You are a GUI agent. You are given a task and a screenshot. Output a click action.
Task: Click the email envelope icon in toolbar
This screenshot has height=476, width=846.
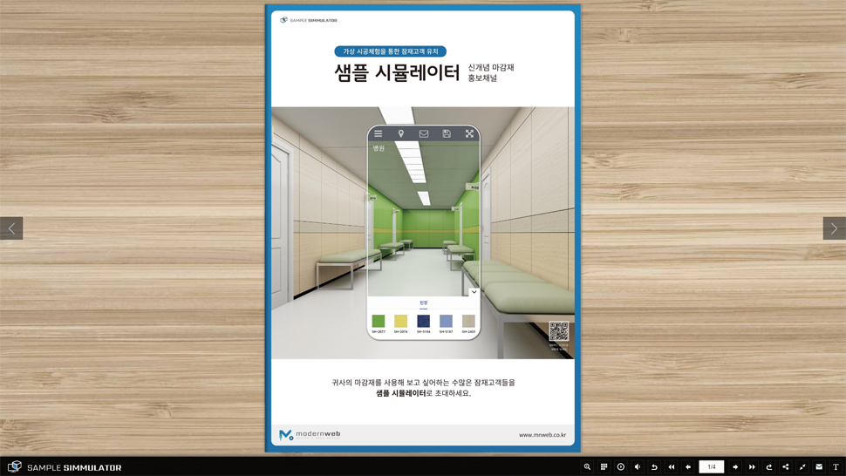(819, 467)
